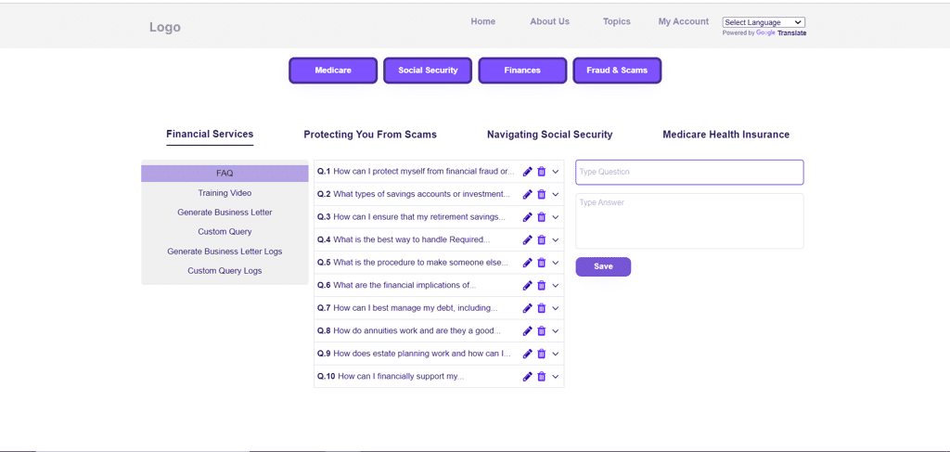This screenshot has width=950, height=452.
Task: Click trash icon for Q.4
Action: tap(542, 240)
